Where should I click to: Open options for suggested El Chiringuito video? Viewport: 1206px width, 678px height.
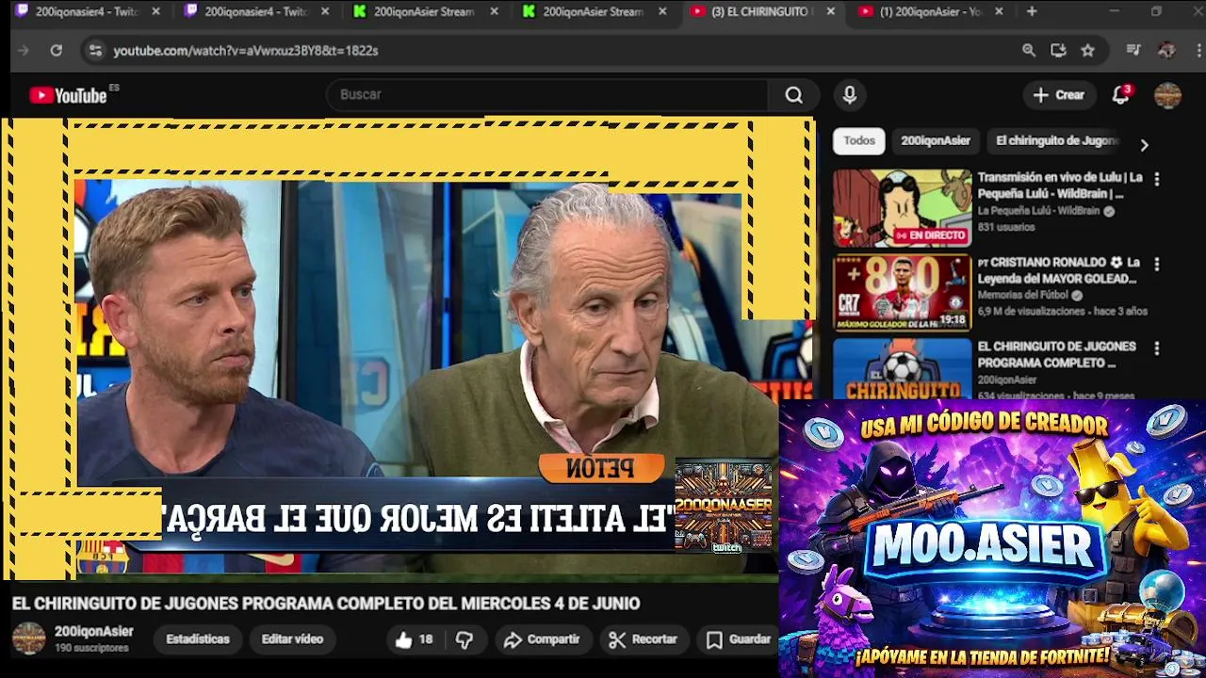point(1157,348)
